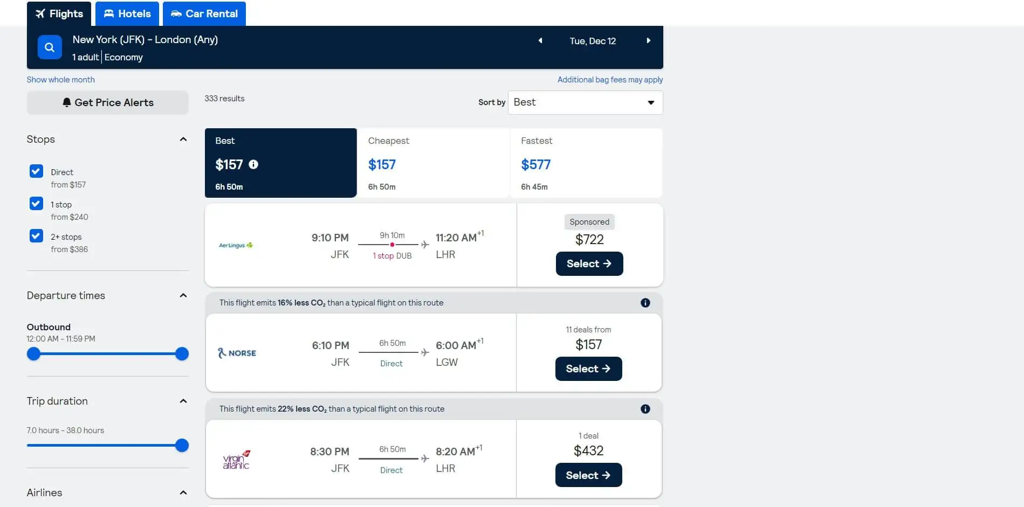Uncheck the Direct flights checkbox
The image size is (1024, 507).
coord(36,171)
